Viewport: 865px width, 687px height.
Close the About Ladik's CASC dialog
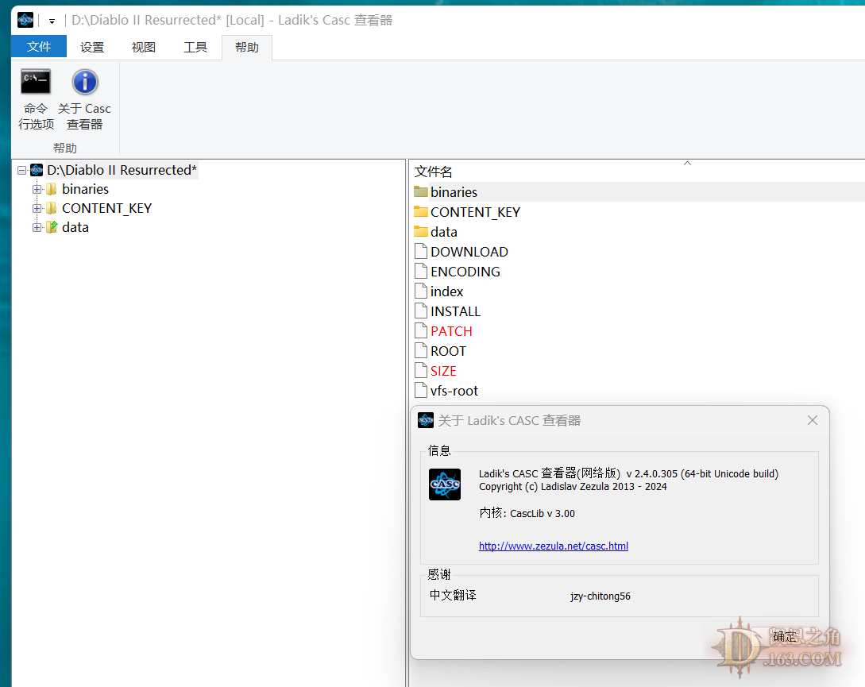coord(813,420)
